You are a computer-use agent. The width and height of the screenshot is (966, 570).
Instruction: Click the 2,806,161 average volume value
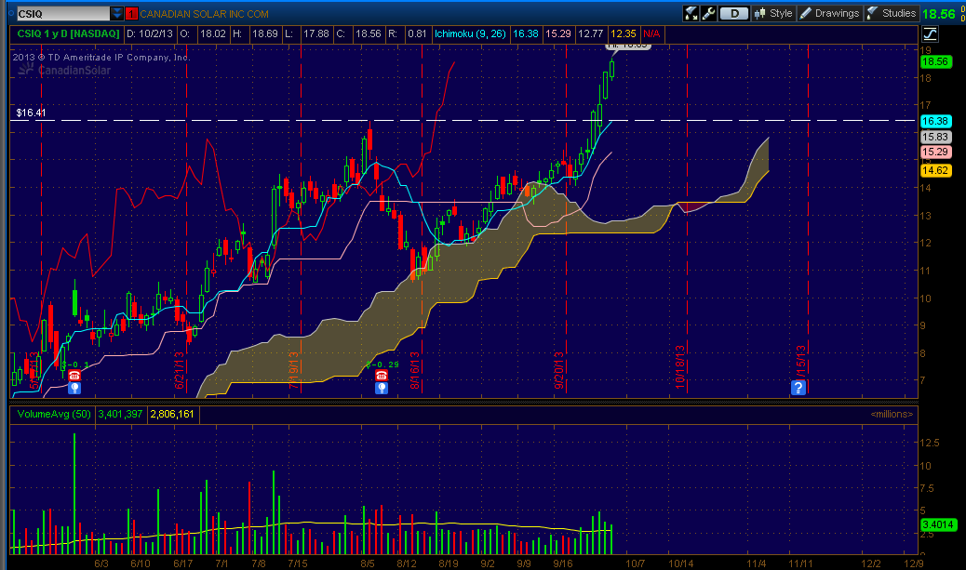click(x=172, y=415)
